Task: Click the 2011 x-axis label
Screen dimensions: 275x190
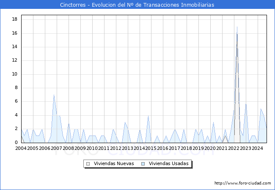Action: tap(104, 148)
